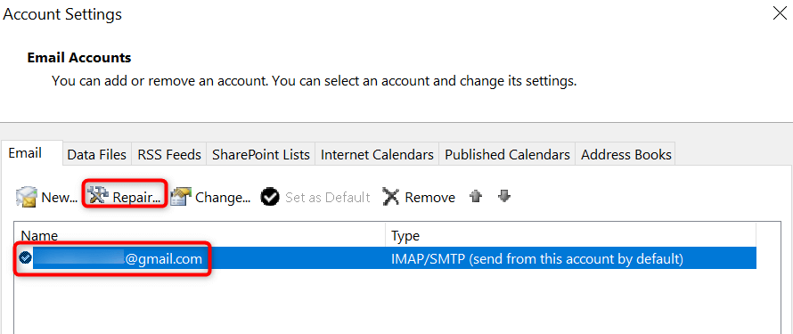Image resolution: width=793 pixels, height=334 pixels.
Task: Open the SharePoint Lists tab
Action: [x=261, y=155]
